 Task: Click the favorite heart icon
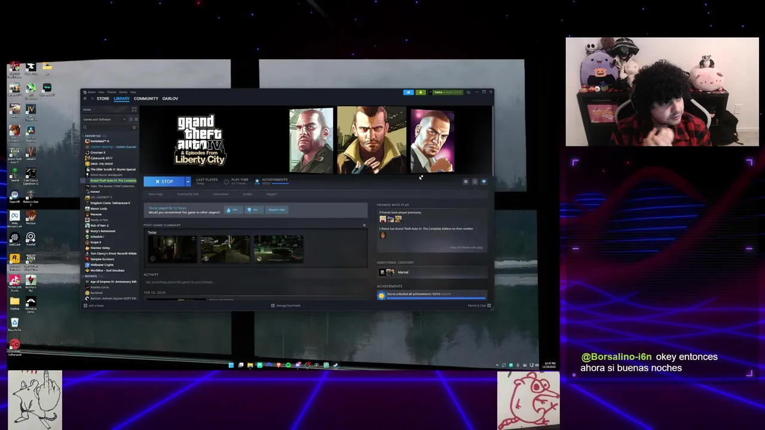pos(484,182)
